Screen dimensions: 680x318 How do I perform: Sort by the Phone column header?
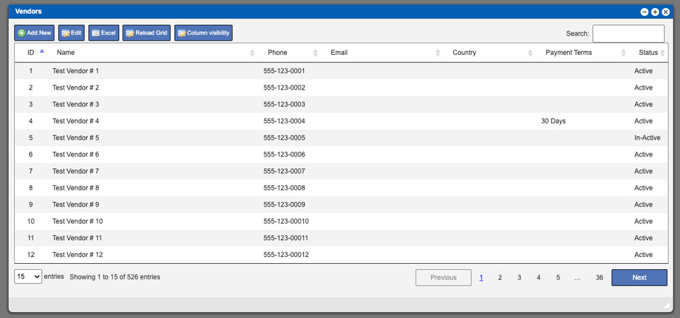point(277,52)
